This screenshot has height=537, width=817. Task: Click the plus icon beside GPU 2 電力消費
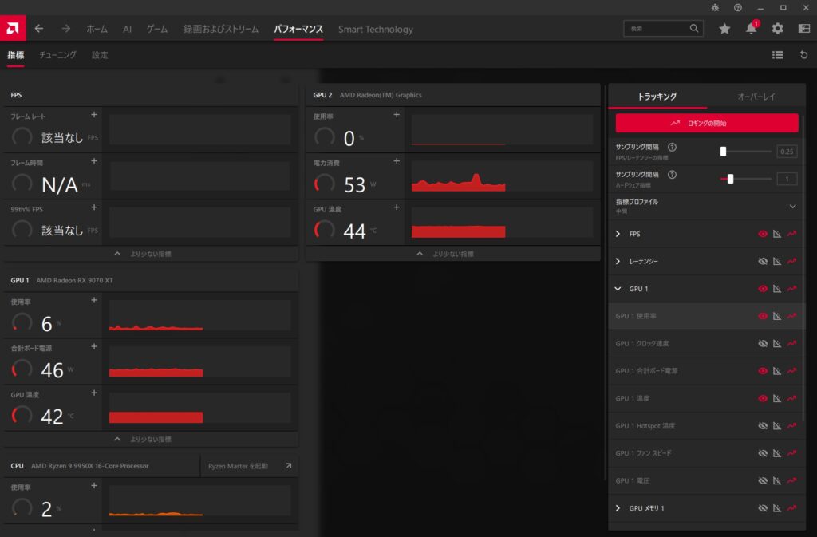[397, 159]
